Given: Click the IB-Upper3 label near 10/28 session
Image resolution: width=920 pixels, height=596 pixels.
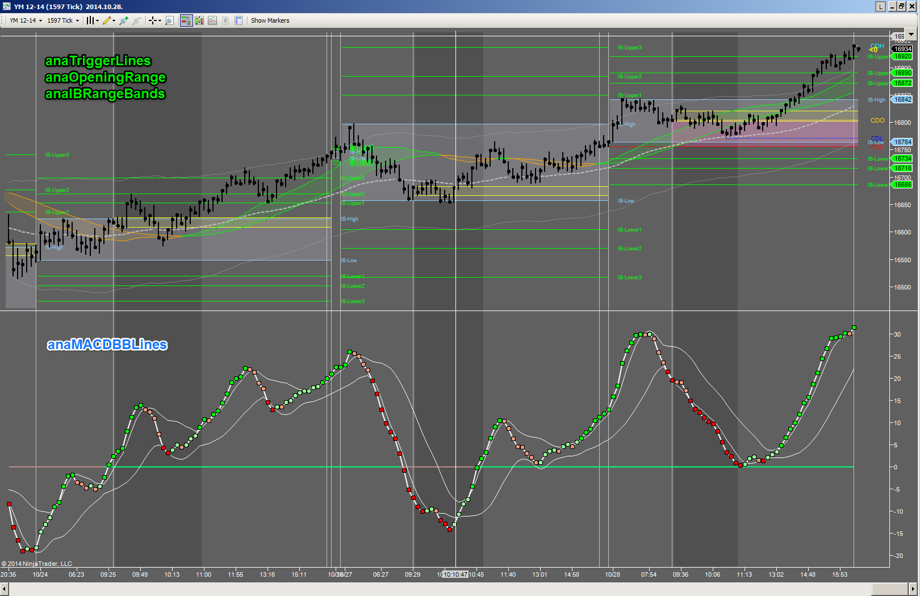Looking at the screenshot, I should click(x=630, y=48).
